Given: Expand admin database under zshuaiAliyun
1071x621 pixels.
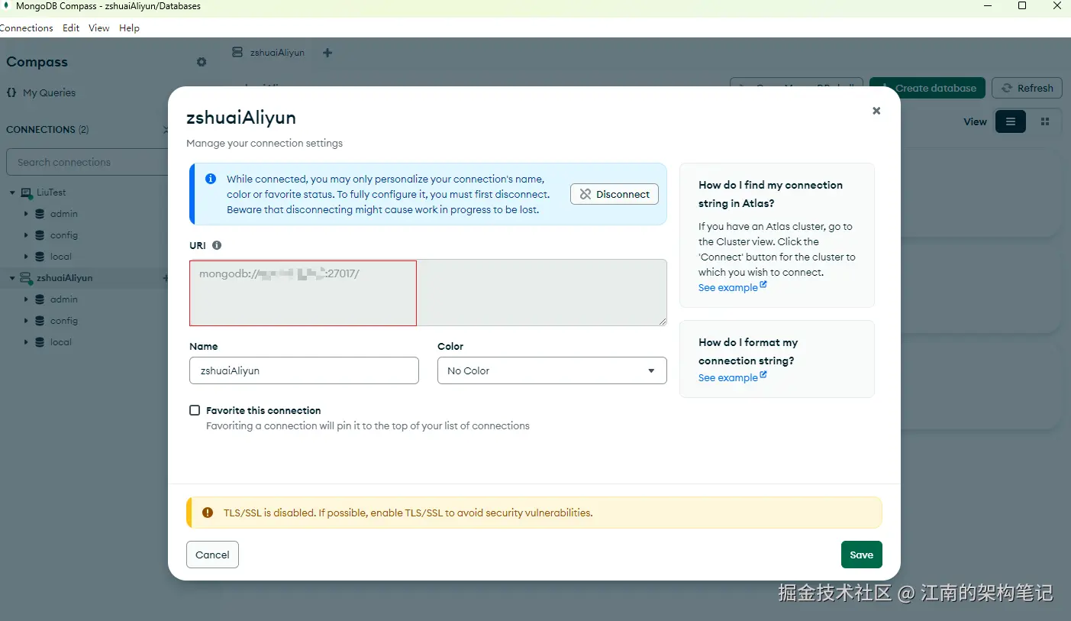Looking at the screenshot, I should pyautogui.click(x=26, y=299).
